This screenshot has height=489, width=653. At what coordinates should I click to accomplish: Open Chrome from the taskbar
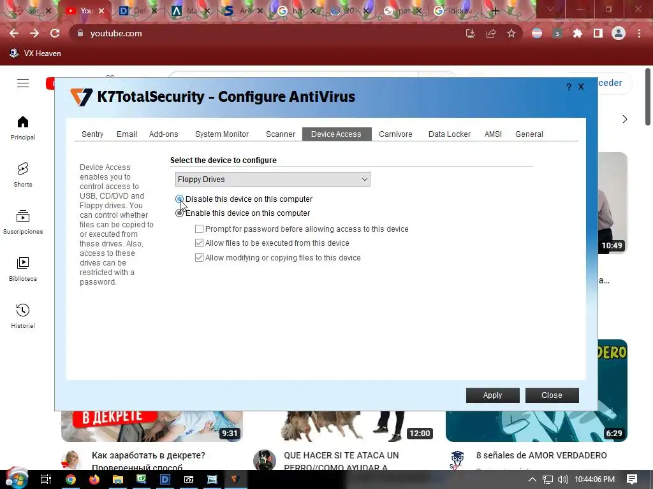pos(70,479)
